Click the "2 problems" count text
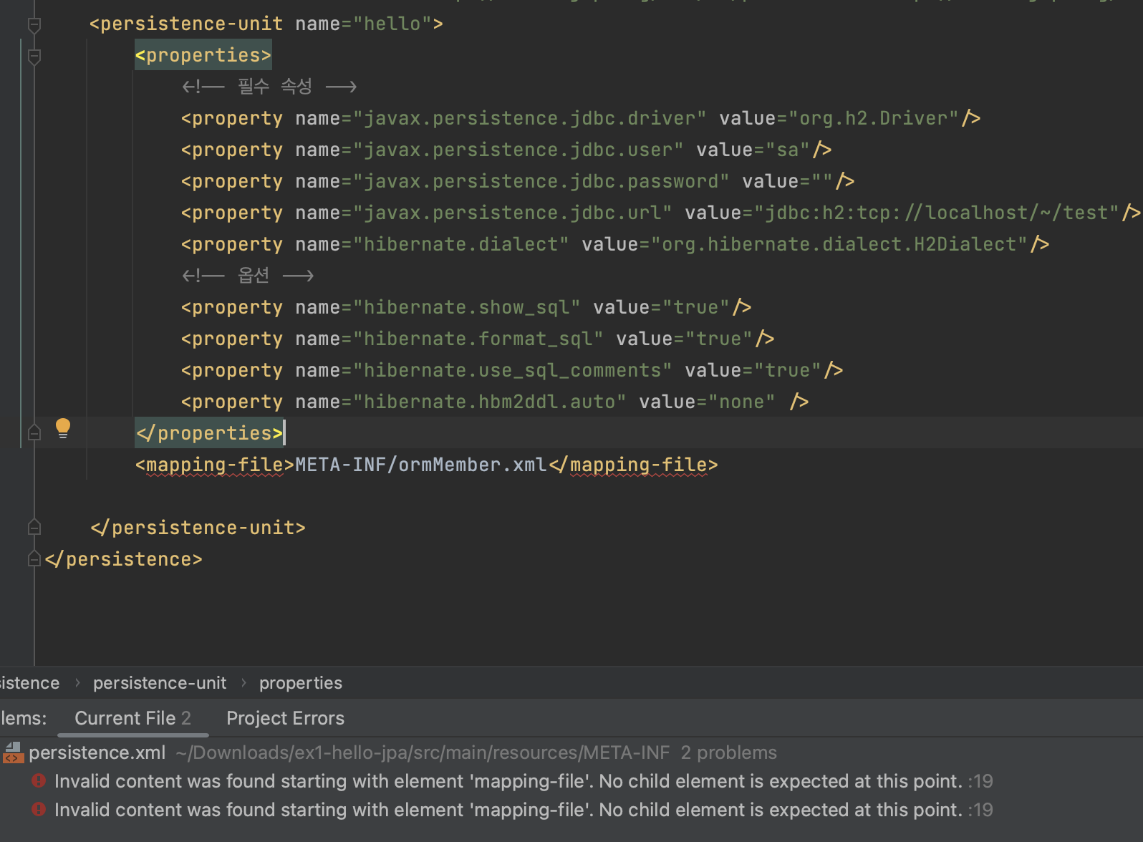1143x842 pixels. (x=729, y=753)
